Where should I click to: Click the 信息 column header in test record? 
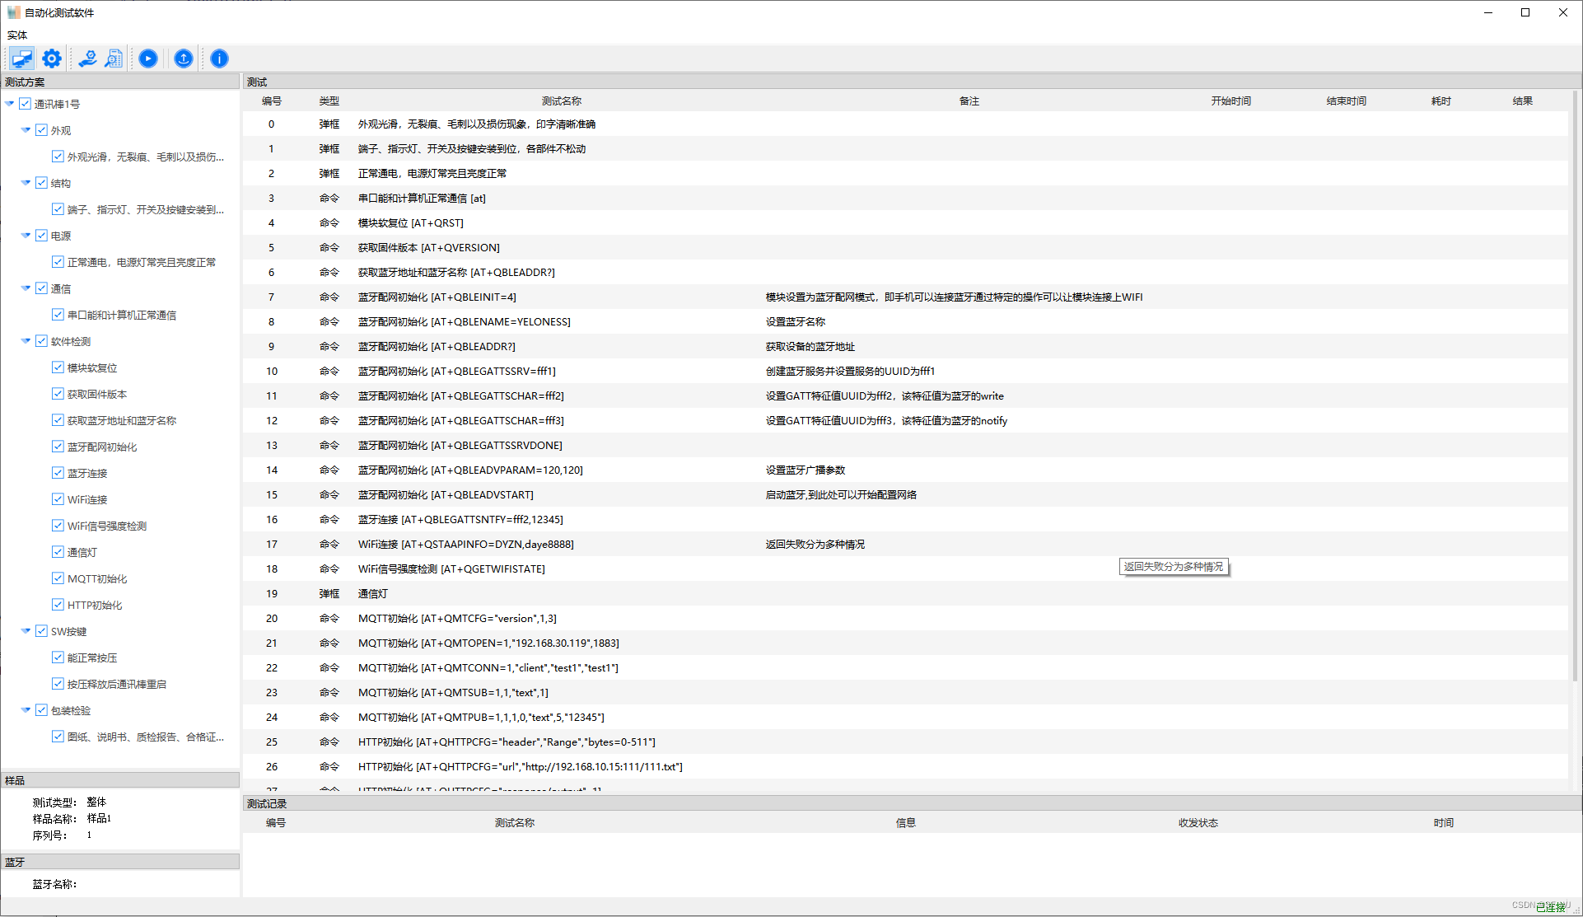pyautogui.click(x=906, y=822)
